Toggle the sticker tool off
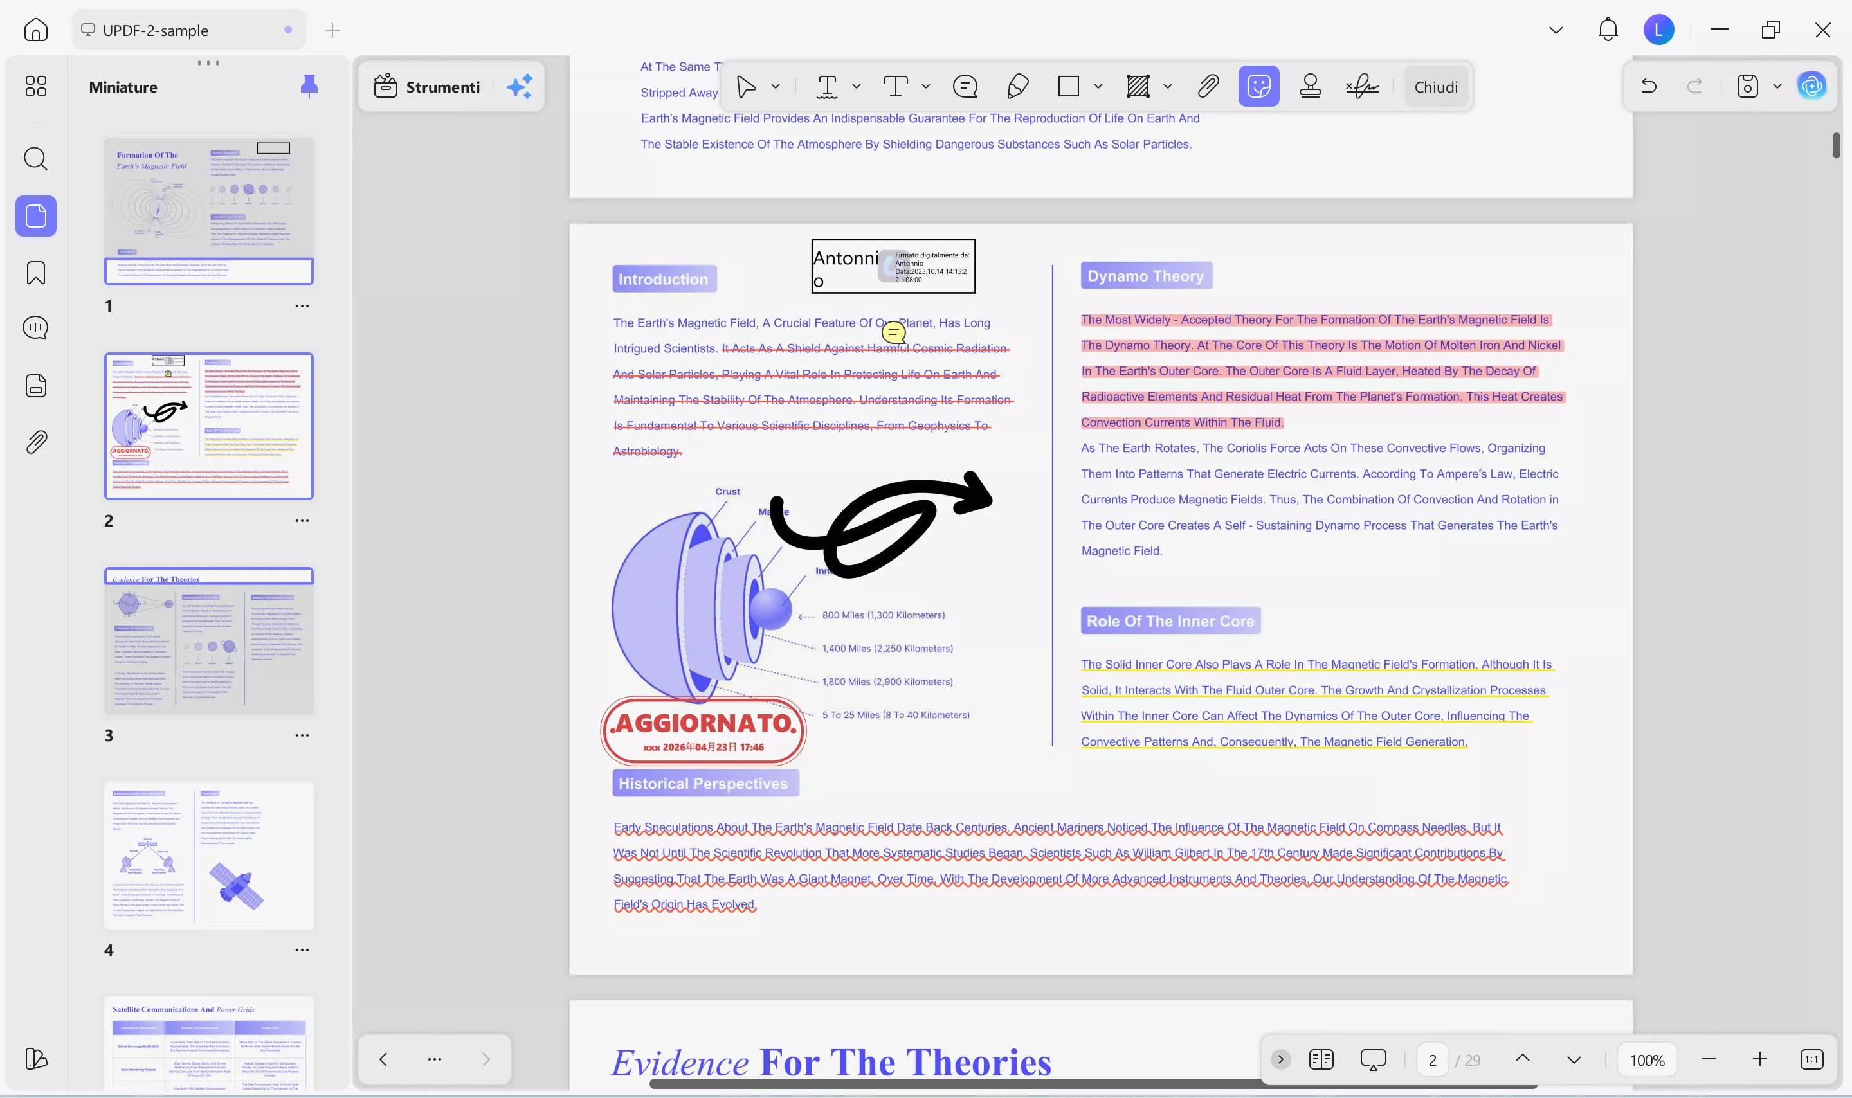The height and width of the screenshot is (1098, 1852). [x=1258, y=86]
